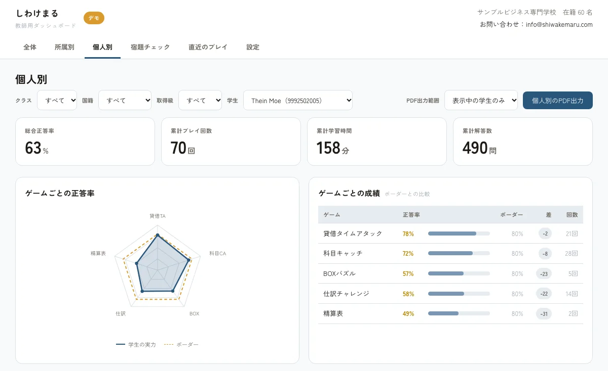This screenshot has width=608, height=371.
Task: Click the しわけまる logo title
Action: click(37, 13)
